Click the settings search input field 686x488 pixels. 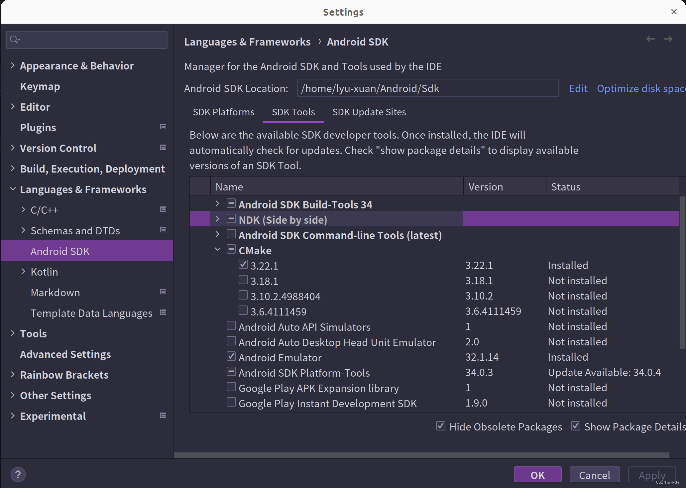pos(87,40)
